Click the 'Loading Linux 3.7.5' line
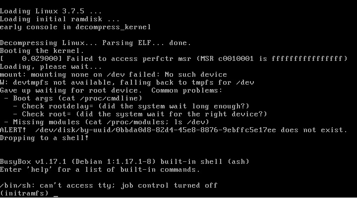 click(51, 11)
